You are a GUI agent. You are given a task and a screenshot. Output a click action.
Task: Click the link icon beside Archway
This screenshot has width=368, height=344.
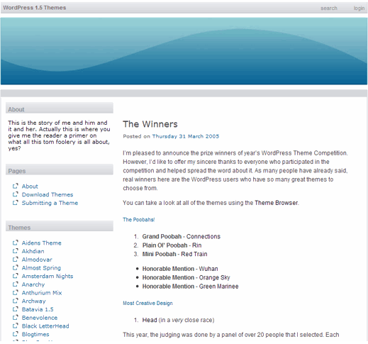click(16, 301)
